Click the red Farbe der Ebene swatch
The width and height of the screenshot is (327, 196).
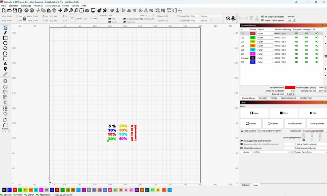(290, 87)
